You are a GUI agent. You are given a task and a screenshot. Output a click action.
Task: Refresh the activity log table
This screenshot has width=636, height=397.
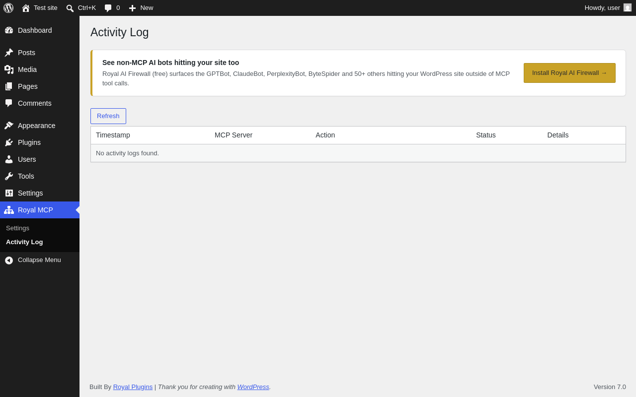tap(108, 116)
